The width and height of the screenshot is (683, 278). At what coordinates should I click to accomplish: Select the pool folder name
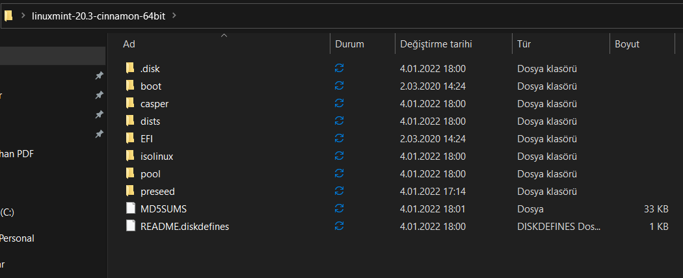[x=150, y=173]
